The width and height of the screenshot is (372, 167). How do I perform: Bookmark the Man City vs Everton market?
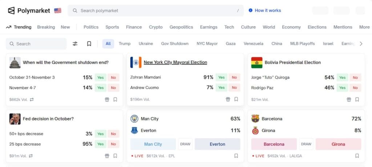click(236, 156)
